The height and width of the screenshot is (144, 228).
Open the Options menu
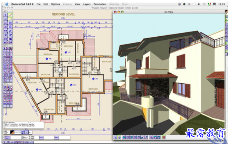coord(55,4)
